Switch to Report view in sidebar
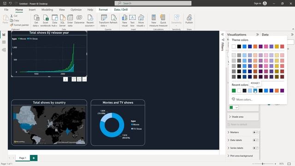295x166 pixels. click(4, 35)
